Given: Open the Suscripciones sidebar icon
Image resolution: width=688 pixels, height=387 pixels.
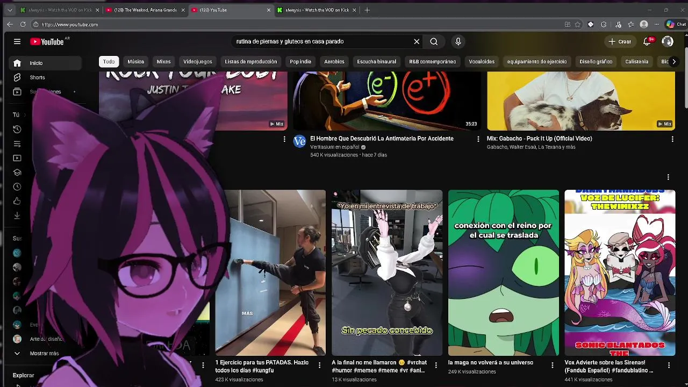Looking at the screenshot, I should [17, 91].
